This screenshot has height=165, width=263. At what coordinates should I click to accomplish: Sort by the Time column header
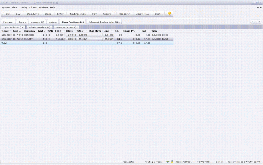(154, 31)
